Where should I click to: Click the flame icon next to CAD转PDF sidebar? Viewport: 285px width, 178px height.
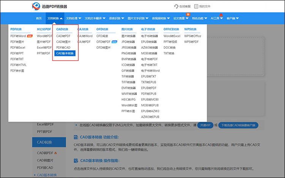click(x=55, y=153)
